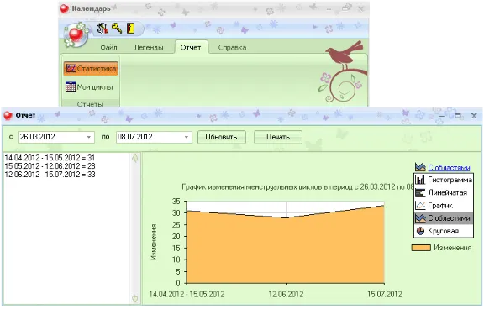Close the Отчет window

click(x=474, y=116)
